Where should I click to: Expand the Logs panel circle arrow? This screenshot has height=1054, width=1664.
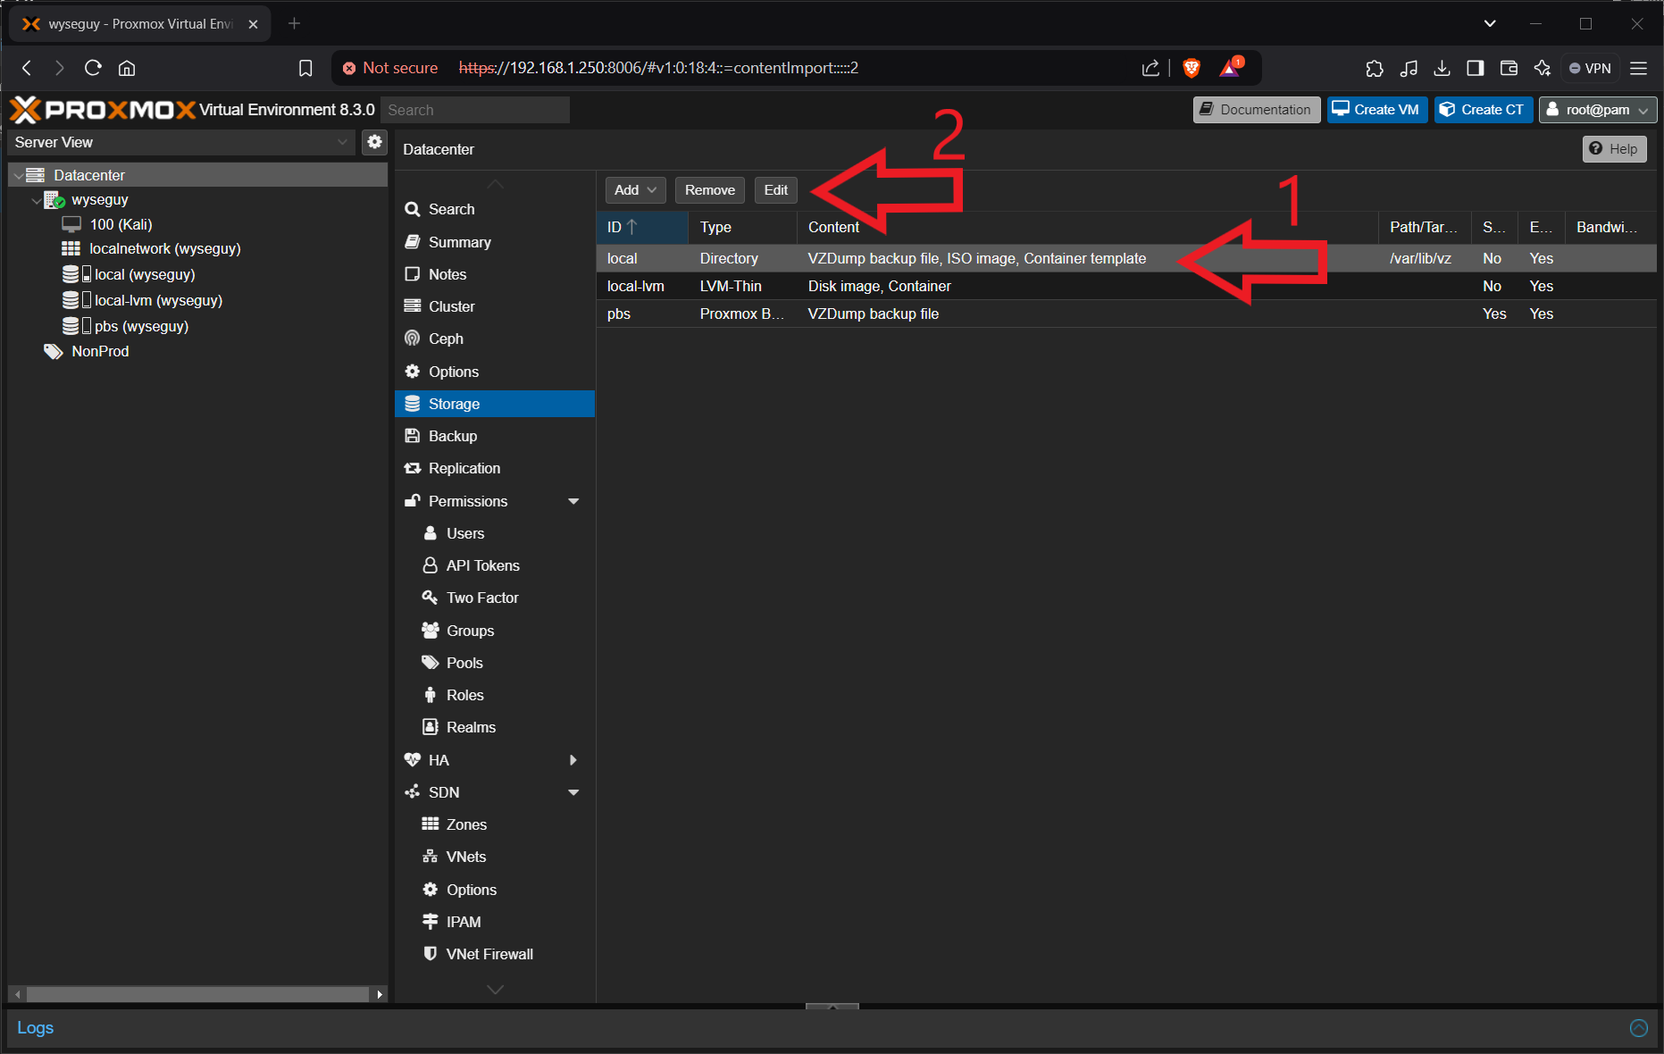tap(1638, 1028)
